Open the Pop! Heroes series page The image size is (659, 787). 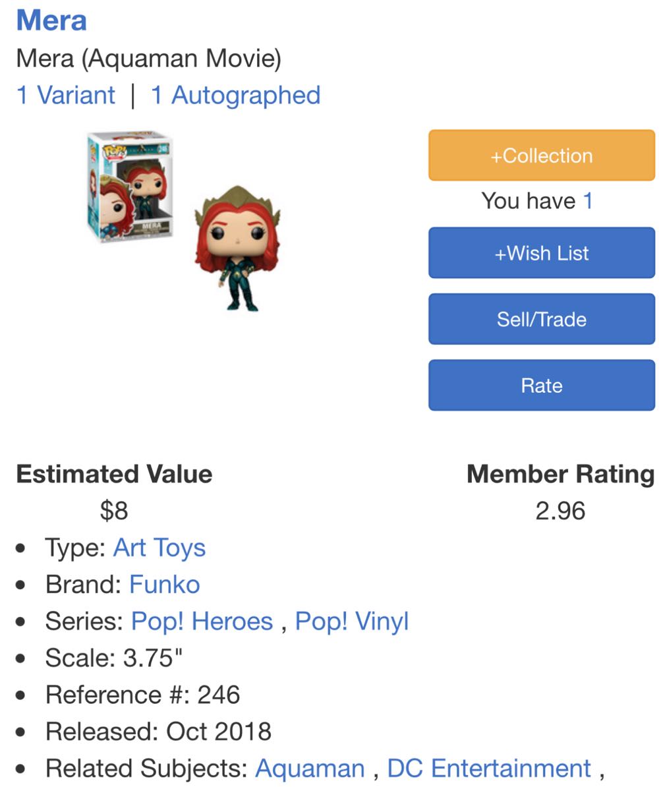[203, 621]
